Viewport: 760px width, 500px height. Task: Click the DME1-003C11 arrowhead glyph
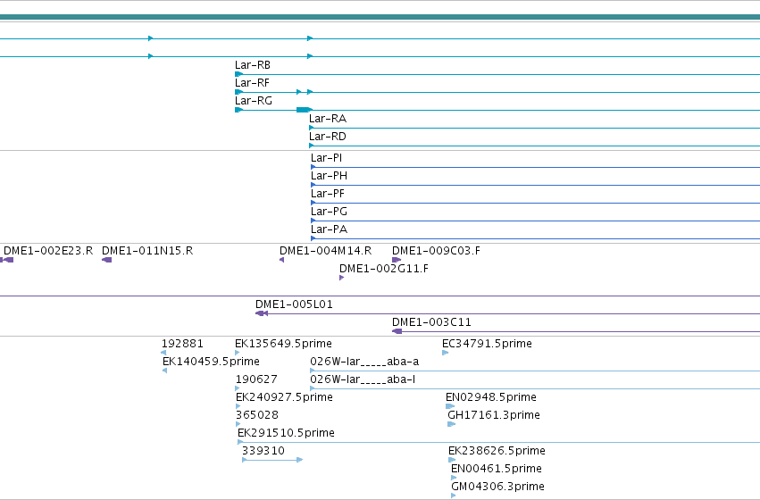point(397,332)
